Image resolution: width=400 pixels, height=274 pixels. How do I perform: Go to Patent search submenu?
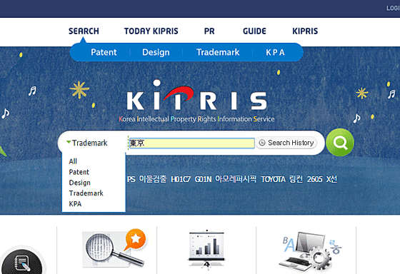click(104, 52)
